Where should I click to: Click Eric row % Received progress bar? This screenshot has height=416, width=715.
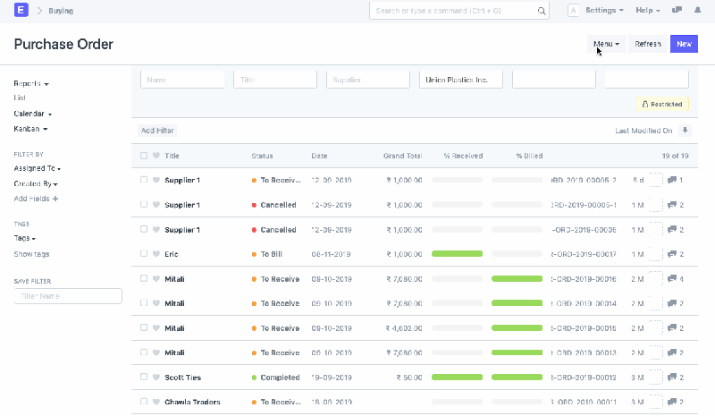pos(457,253)
